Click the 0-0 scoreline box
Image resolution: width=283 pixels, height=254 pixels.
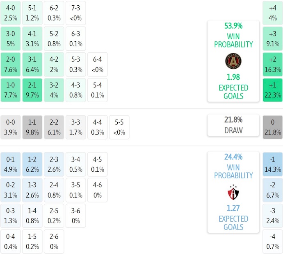pyautogui.click(x=10, y=127)
